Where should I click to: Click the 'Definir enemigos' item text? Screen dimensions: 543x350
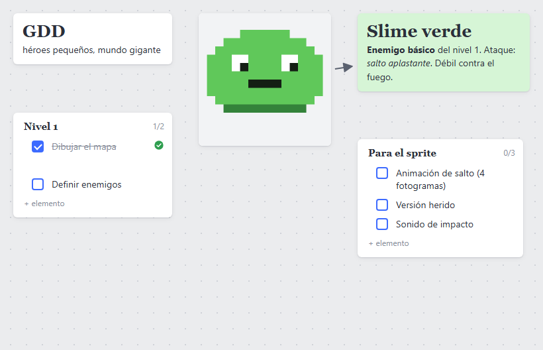point(87,185)
